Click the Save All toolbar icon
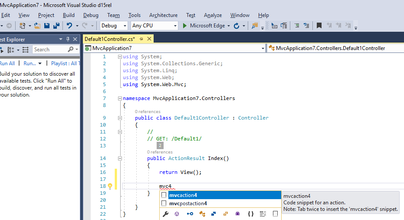The image size is (404, 220). pos(56,26)
